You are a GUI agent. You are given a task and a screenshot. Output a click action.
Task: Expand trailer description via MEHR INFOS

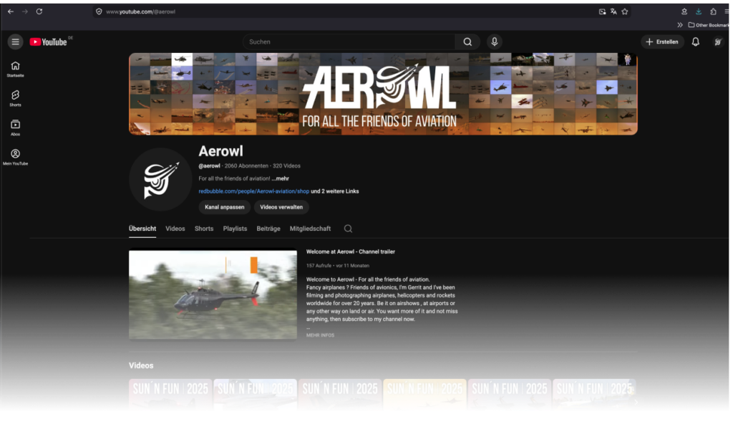click(320, 335)
